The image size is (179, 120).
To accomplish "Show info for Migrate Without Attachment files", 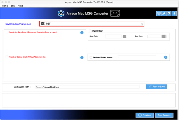I will [82, 58].
